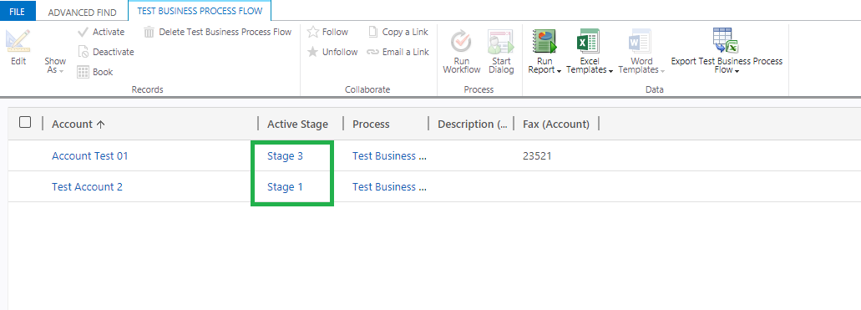Click the Unfollow star button
This screenshot has width=861, height=310.
(332, 52)
